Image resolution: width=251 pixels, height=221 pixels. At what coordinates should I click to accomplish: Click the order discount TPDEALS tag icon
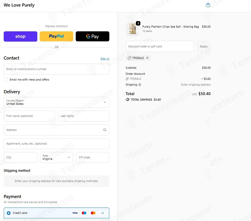click(x=127, y=79)
